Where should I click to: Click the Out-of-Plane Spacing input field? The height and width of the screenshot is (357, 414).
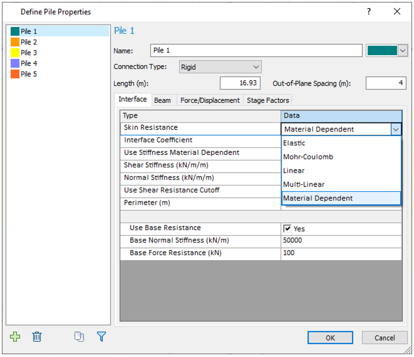[386, 83]
